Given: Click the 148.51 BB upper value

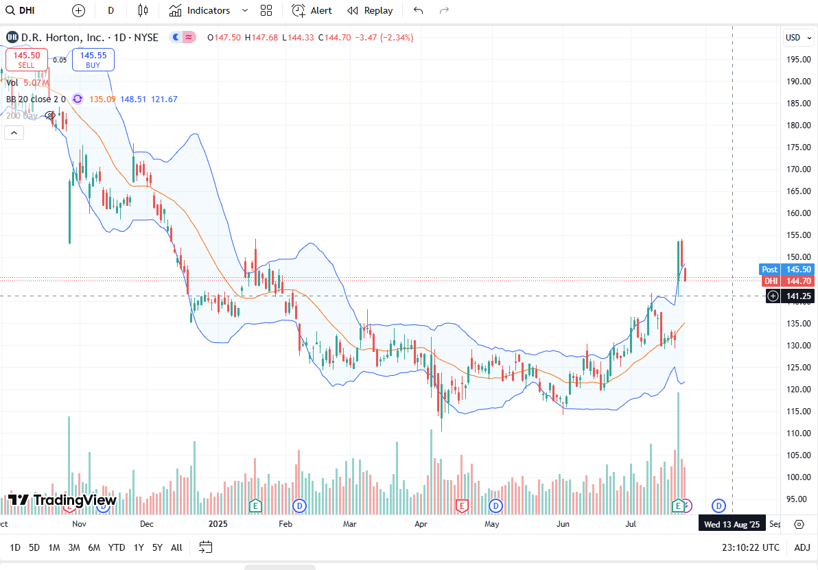Looking at the screenshot, I should [x=133, y=99].
